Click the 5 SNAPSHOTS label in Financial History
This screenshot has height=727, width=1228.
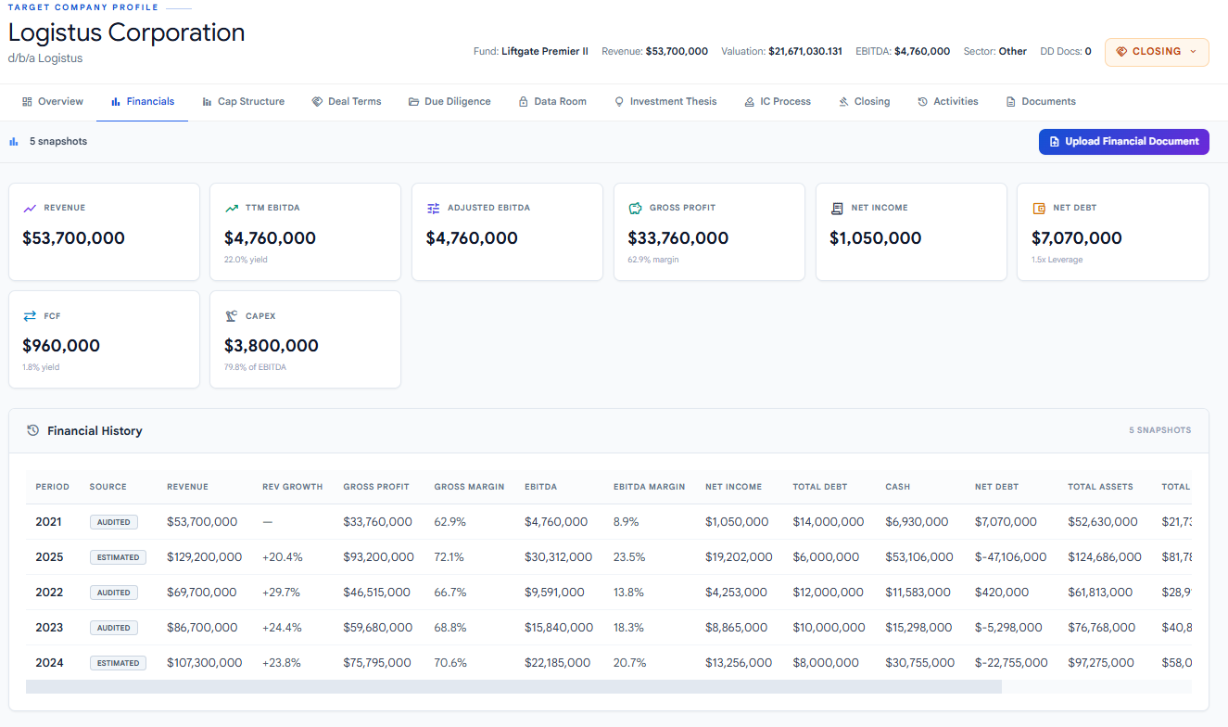[x=1160, y=430]
